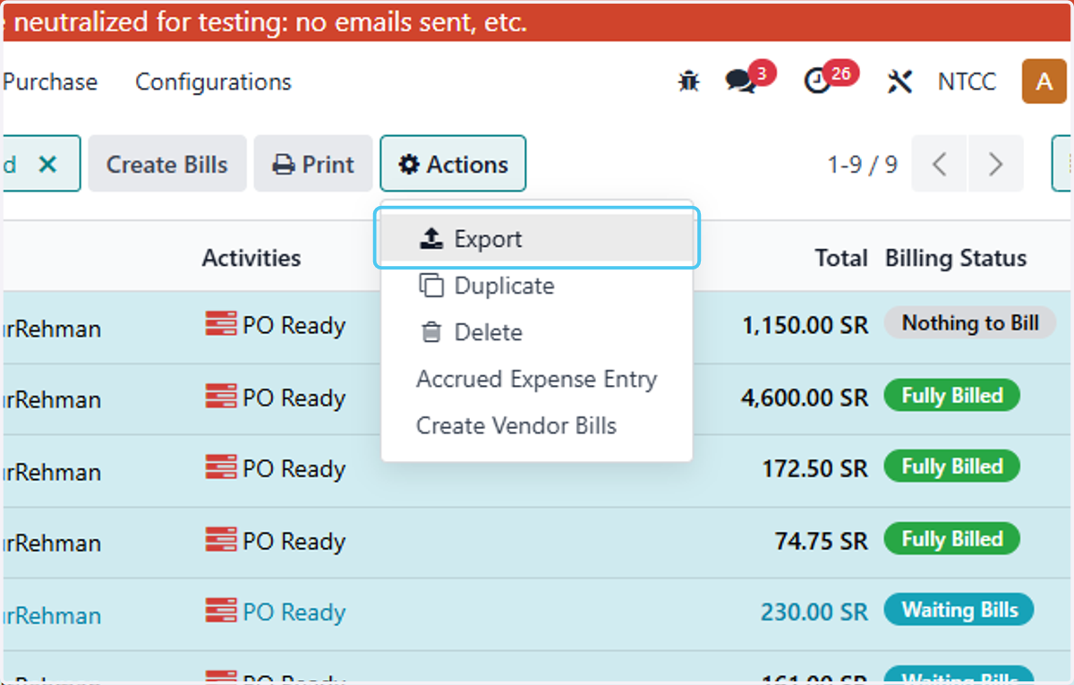Click the PO Ready activity icon for 172.50 SR
1074x685 pixels.
click(x=221, y=467)
